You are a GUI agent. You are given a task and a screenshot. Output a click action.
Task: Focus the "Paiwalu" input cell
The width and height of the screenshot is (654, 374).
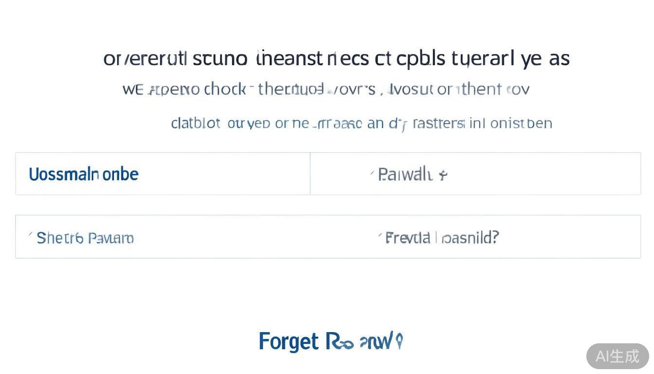475,174
